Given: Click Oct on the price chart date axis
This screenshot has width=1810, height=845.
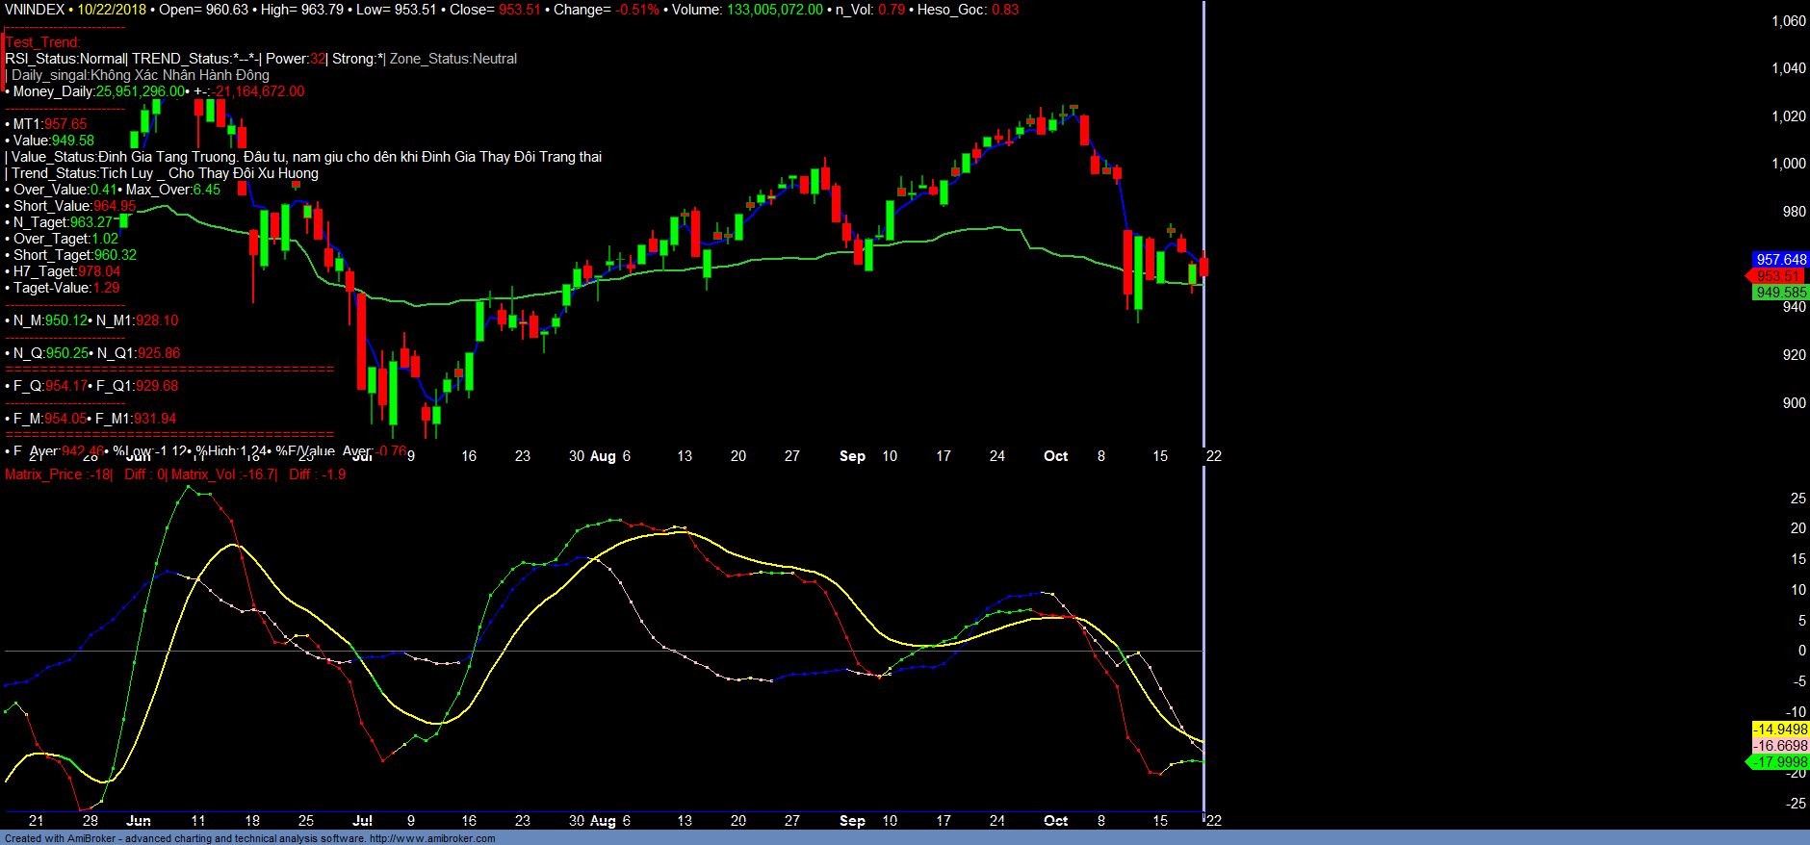Looking at the screenshot, I should [x=1055, y=456].
